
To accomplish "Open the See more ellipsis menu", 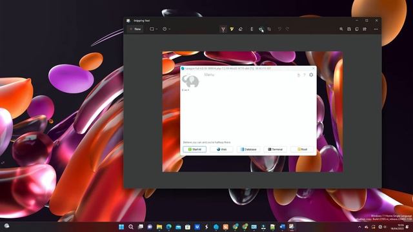I will 376,29.
